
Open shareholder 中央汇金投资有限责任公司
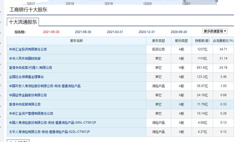pyautogui.click(x=28, y=49)
